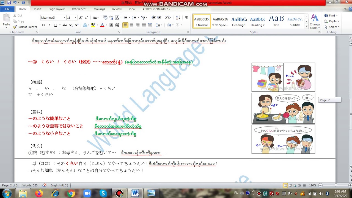Open the font size dropdown

76,18
